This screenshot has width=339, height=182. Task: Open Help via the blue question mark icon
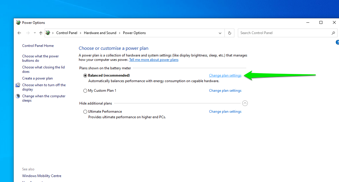(337, 42)
